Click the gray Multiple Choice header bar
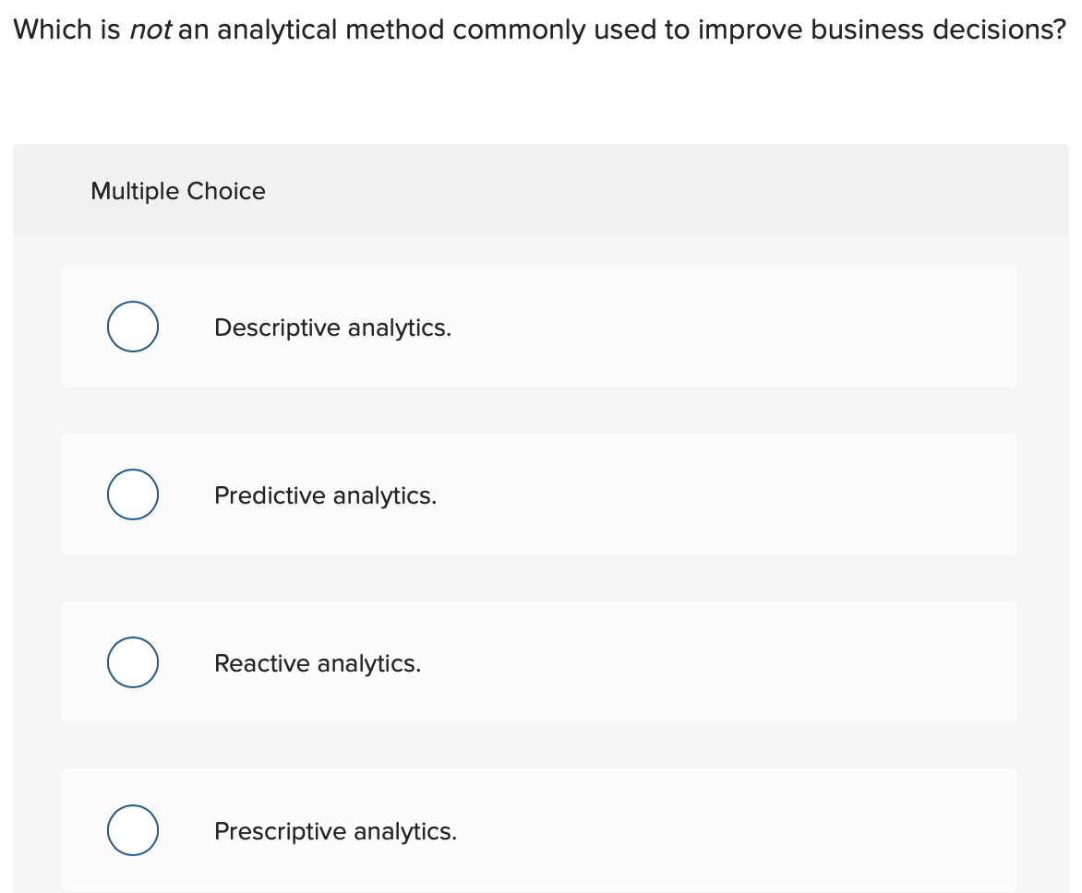The width and height of the screenshot is (1082, 893). pyautogui.click(x=541, y=190)
